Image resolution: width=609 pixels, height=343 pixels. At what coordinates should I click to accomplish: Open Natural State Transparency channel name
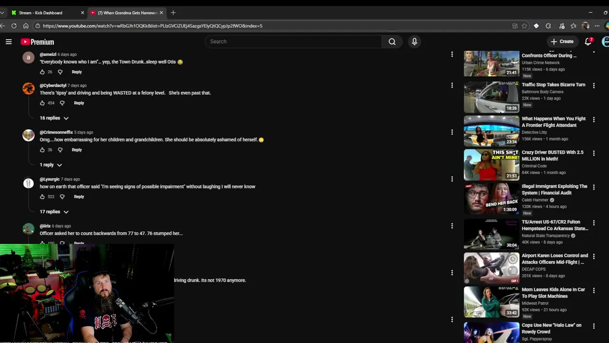pyautogui.click(x=546, y=235)
